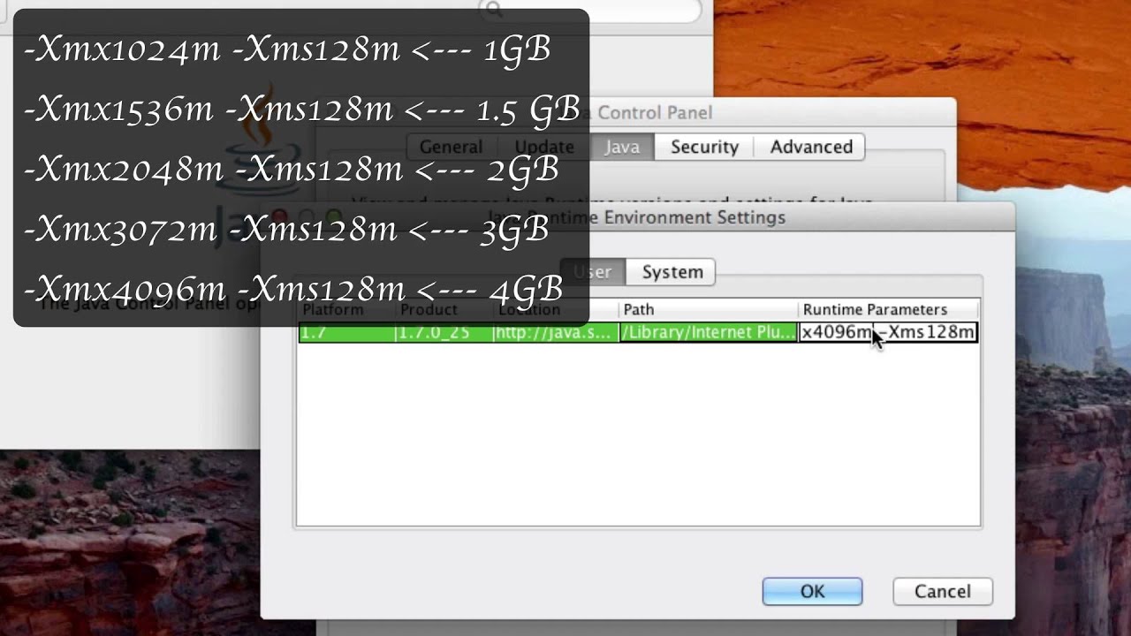This screenshot has height=636, width=1131.
Task: Close the Java Runtime Environment Settings window
Action: coord(280,216)
